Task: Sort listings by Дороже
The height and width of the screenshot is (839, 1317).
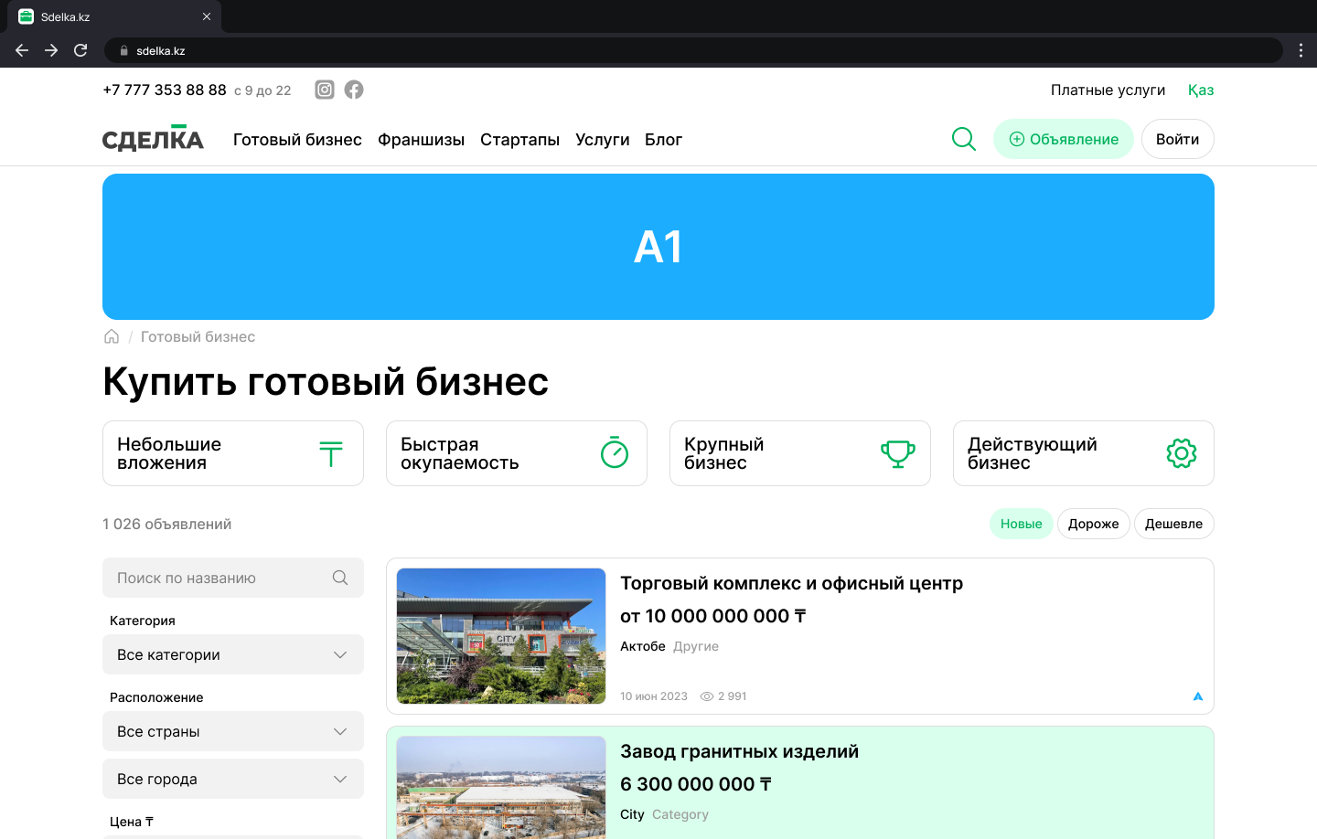Action: (1093, 524)
